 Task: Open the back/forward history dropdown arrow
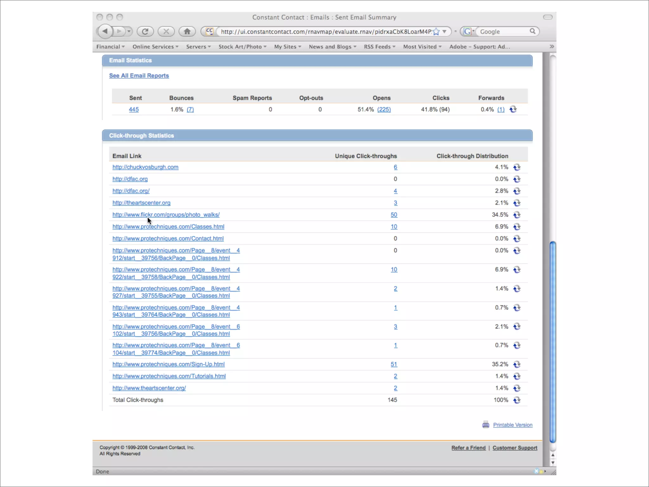(129, 31)
